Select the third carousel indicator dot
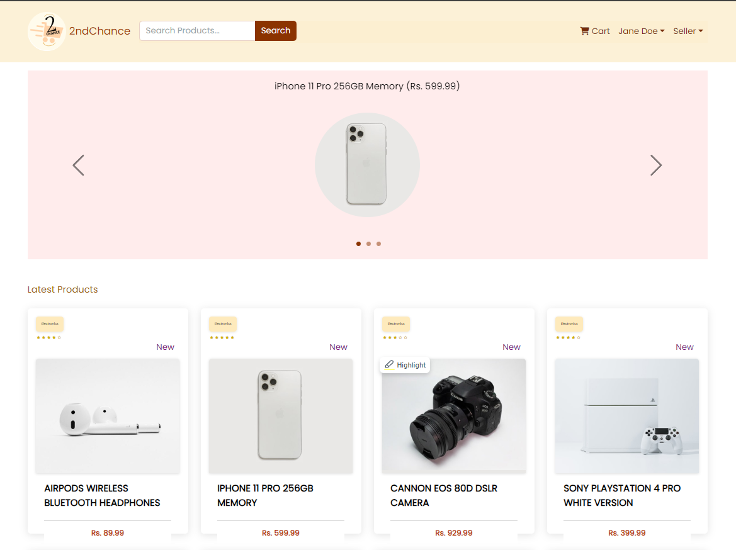Image resolution: width=736 pixels, height=550 pixels. [x=378, y=244]
